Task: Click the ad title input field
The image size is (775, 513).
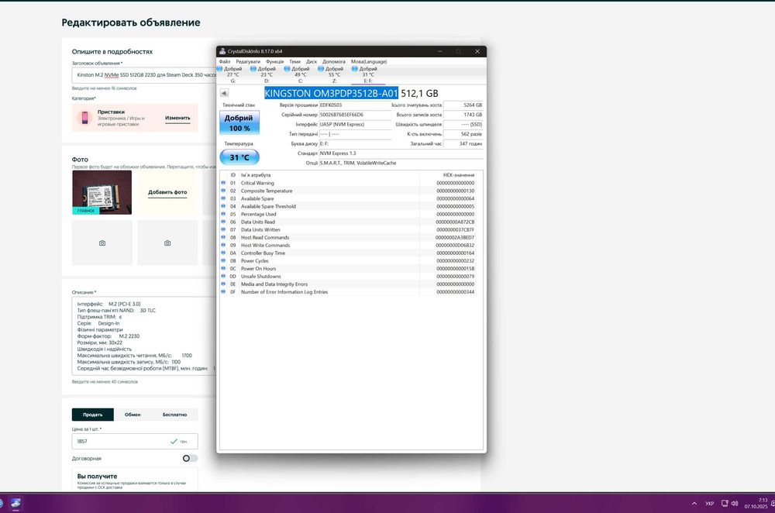Action: 145,75
